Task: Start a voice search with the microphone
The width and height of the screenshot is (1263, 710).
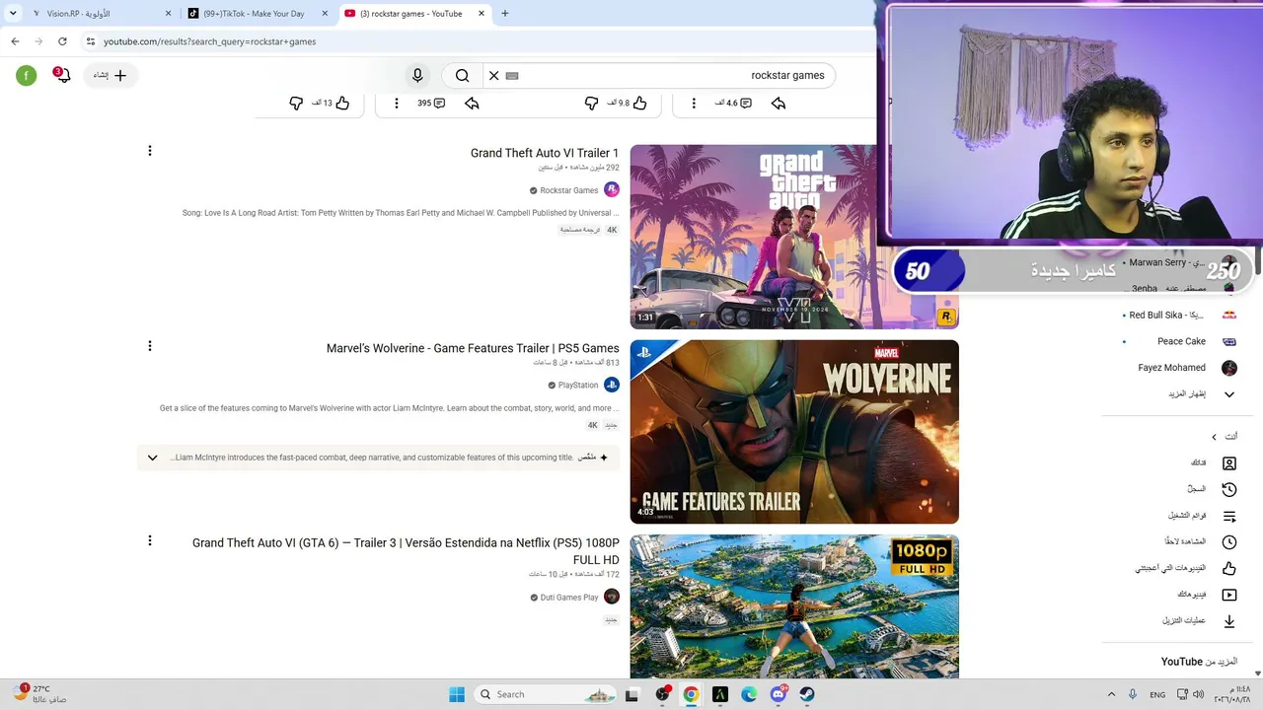Action: pyautogui.click(x=417, y=76)
